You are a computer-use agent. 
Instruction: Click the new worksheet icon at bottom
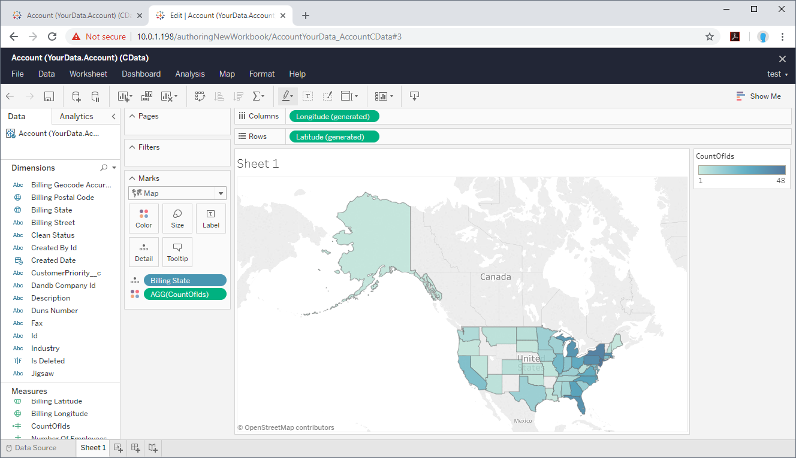click(118, 448)
